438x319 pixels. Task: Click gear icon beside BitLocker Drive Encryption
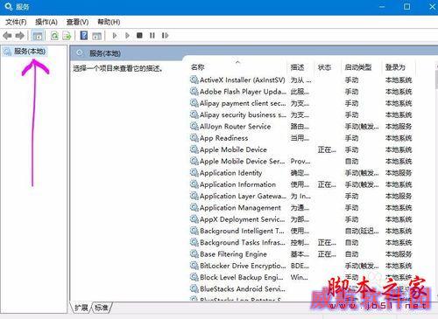click(x=194, y=266)
